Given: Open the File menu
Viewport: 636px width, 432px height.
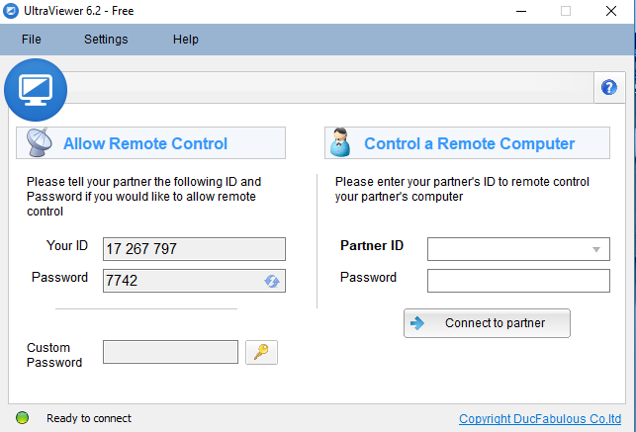Looking at the screenshot, I should pyautogui.click(x=32, y=40).
